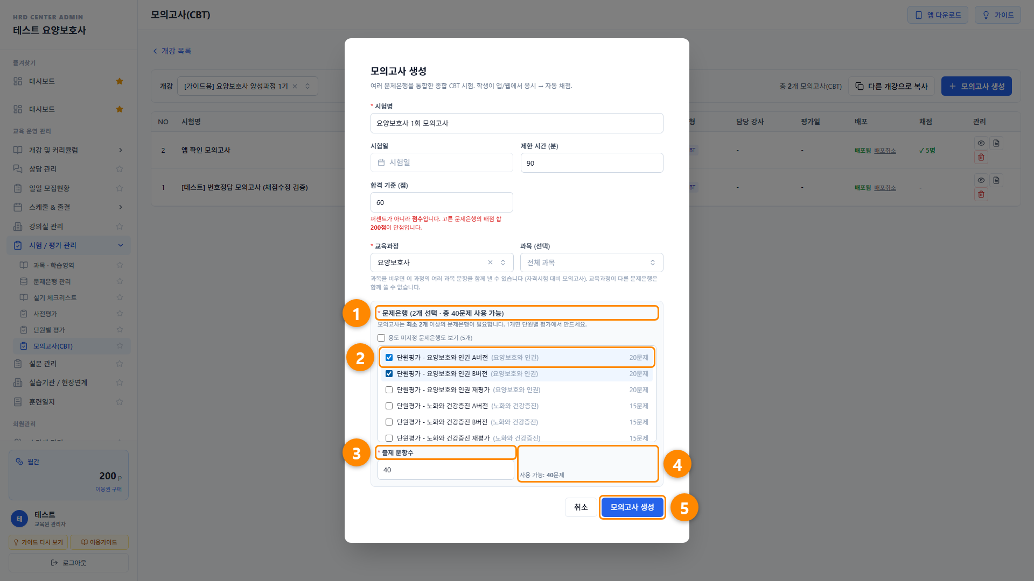View 앱 확인 모의고사 with eye icon
This screenshot has height=581, width=1034.
click(x=981, y=143)
